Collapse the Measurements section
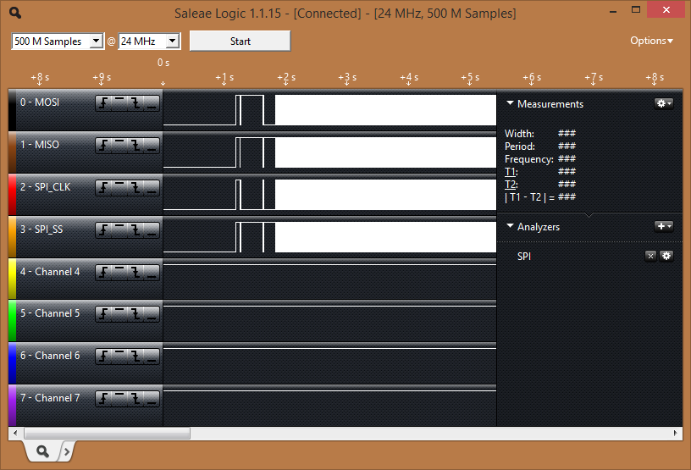The height and width of the screenshot is (470, 691). tap(511, 102)
